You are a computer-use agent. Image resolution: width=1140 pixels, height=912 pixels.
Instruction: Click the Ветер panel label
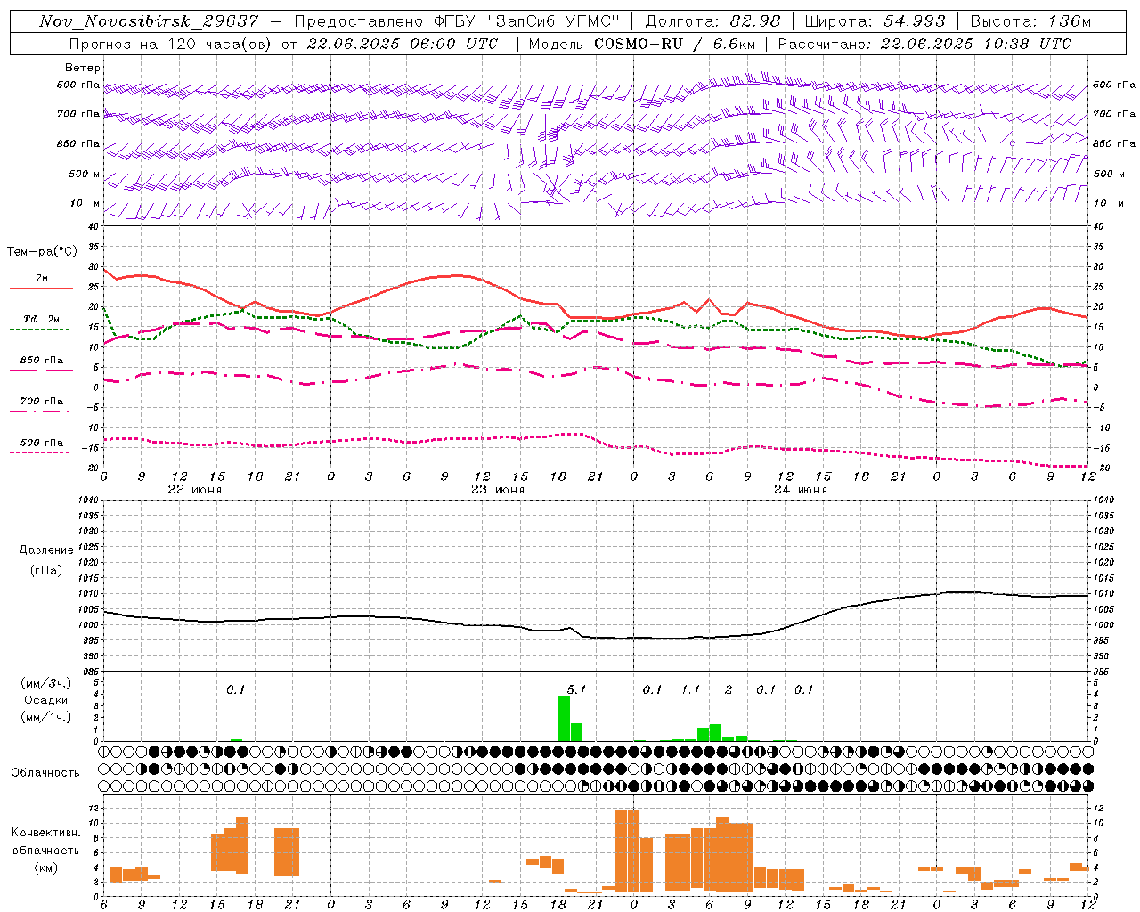[83, 68]
